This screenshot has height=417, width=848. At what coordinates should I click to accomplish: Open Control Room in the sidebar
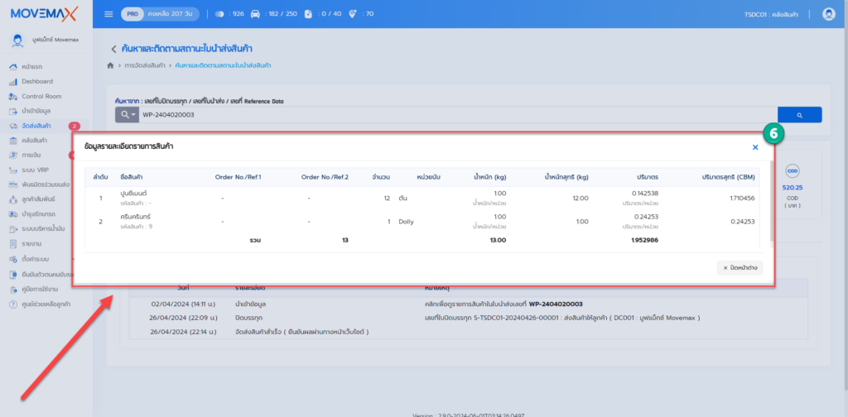point(41,96)
